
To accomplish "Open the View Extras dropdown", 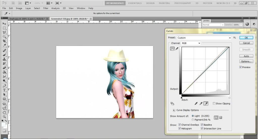I will (28, 3).
